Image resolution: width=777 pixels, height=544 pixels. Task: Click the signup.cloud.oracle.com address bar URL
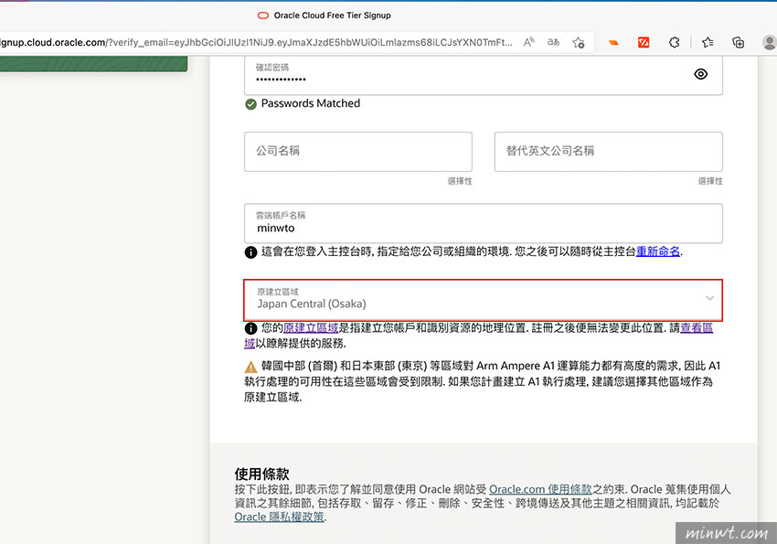[256, 43]
